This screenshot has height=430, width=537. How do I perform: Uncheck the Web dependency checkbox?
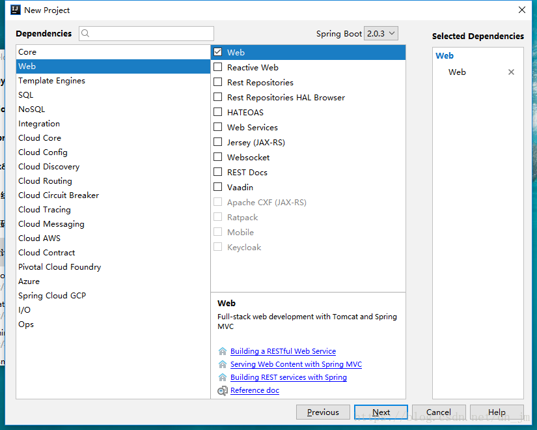pos(218,52)
